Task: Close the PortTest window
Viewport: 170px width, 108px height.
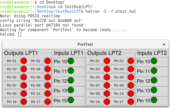Action: 164,44
